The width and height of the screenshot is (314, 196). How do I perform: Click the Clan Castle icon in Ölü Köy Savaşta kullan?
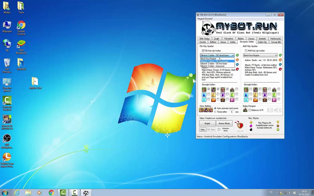[x=232, y=89]
